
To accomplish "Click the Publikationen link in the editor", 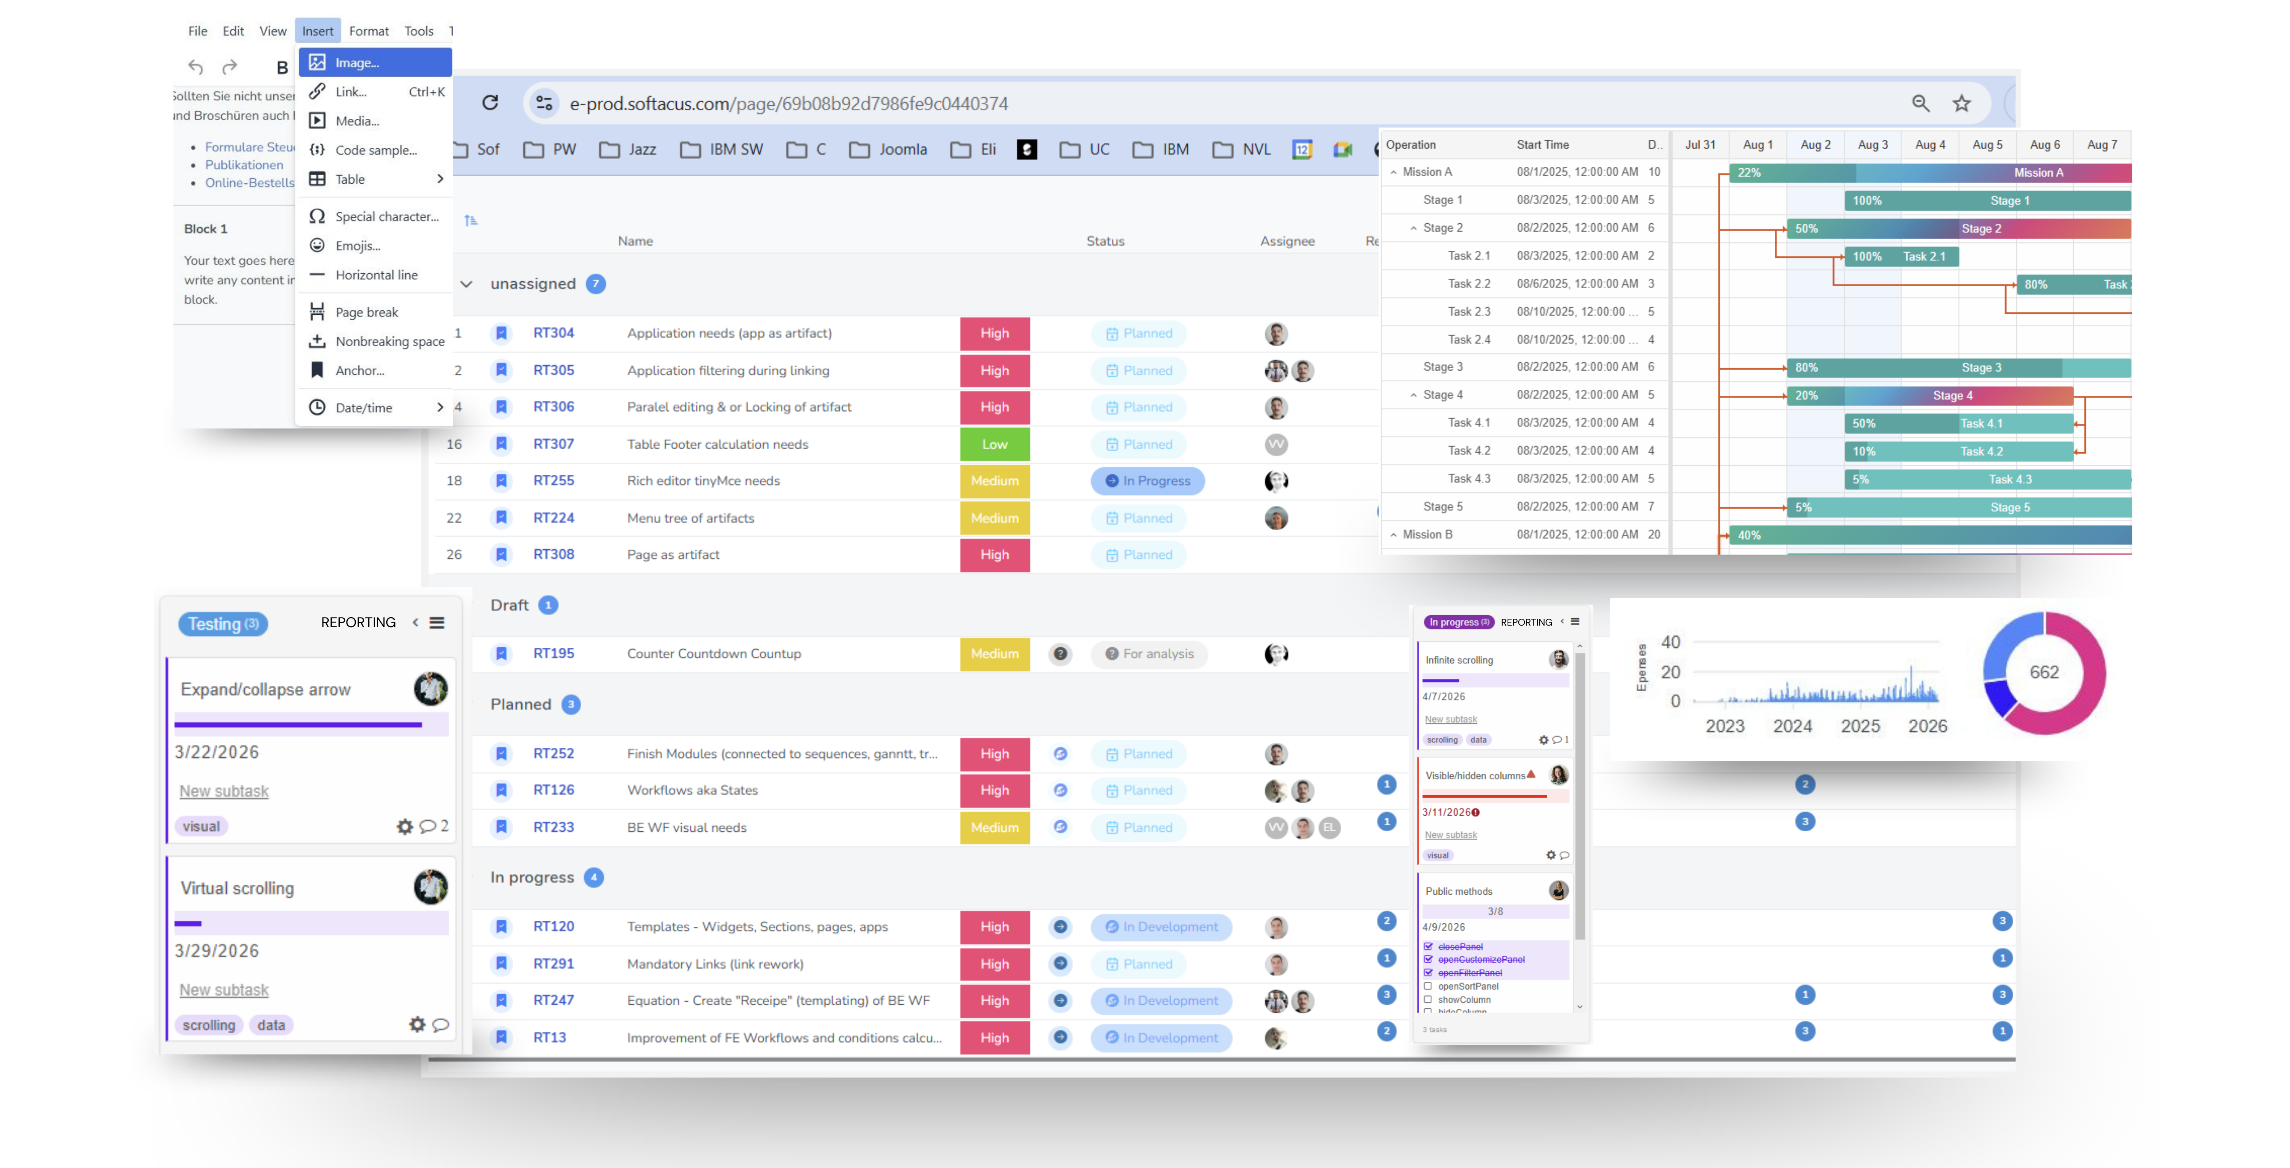I will pos(245,165).
